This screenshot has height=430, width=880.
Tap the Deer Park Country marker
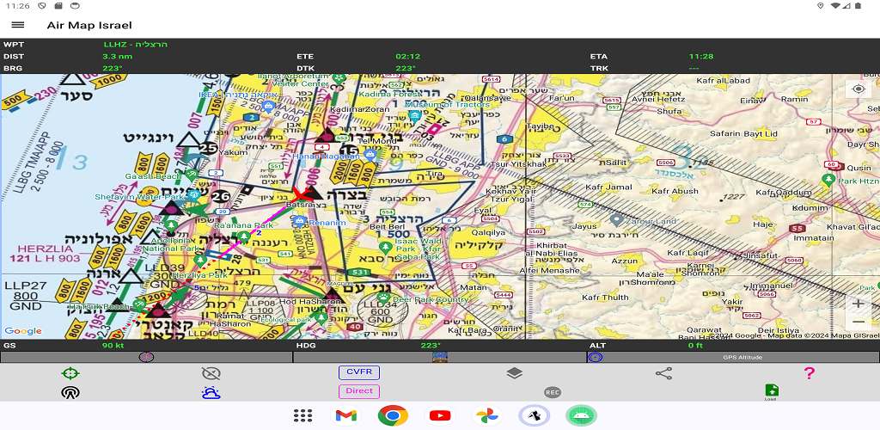pos(384,298)
